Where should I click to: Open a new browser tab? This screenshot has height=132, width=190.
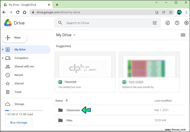(57, 5)
